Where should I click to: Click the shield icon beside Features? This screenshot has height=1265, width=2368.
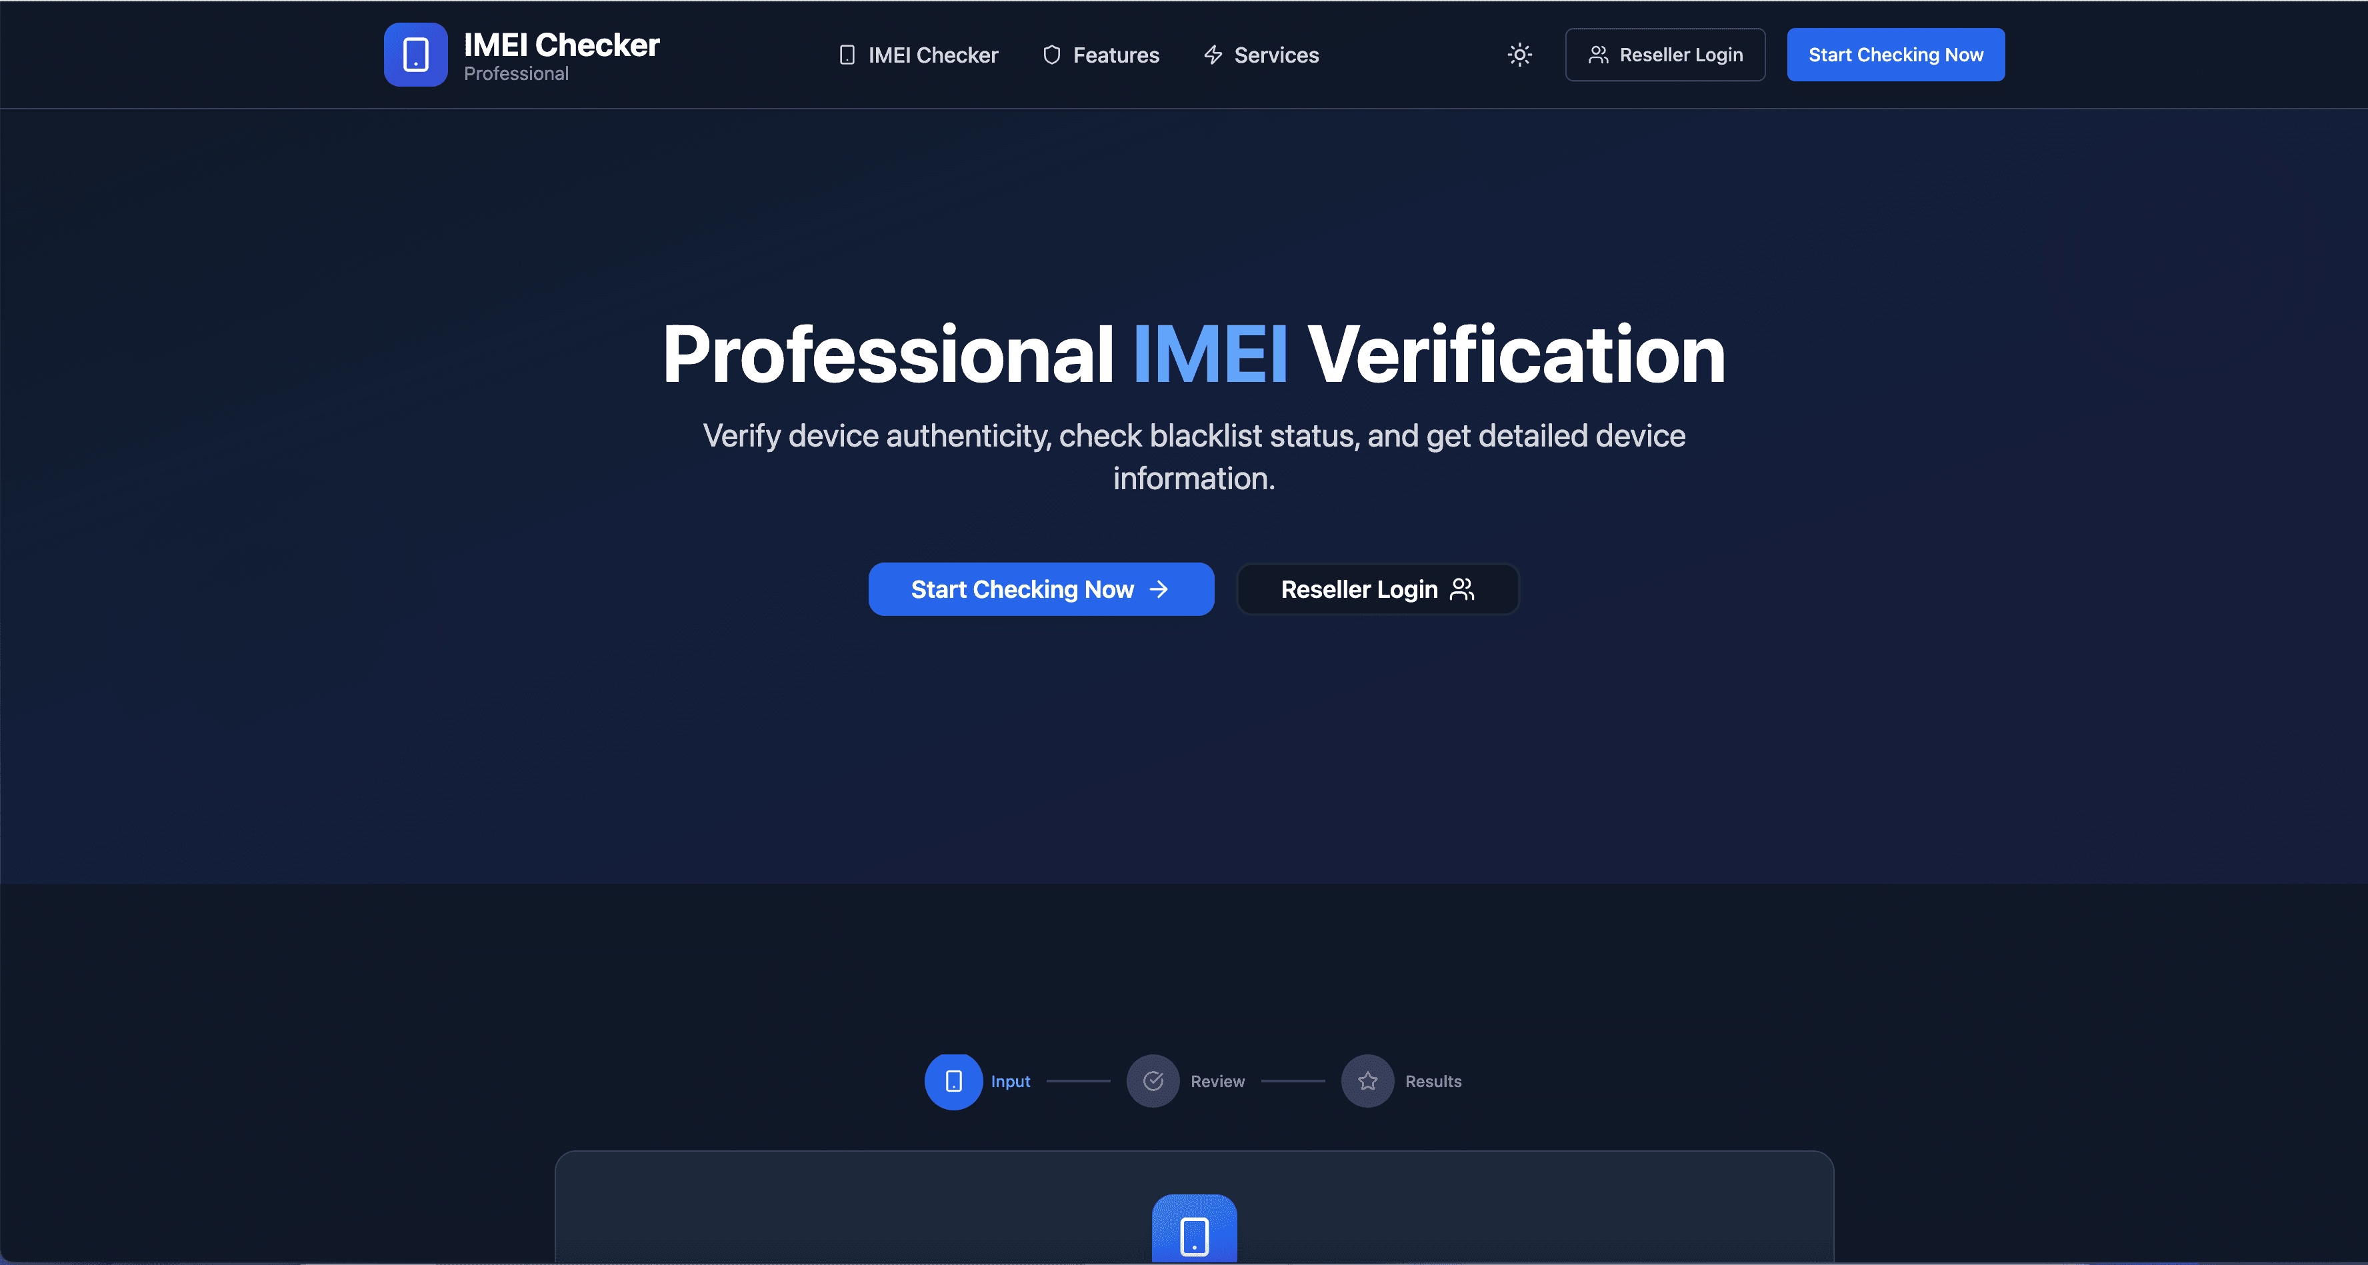point(1051,55)
